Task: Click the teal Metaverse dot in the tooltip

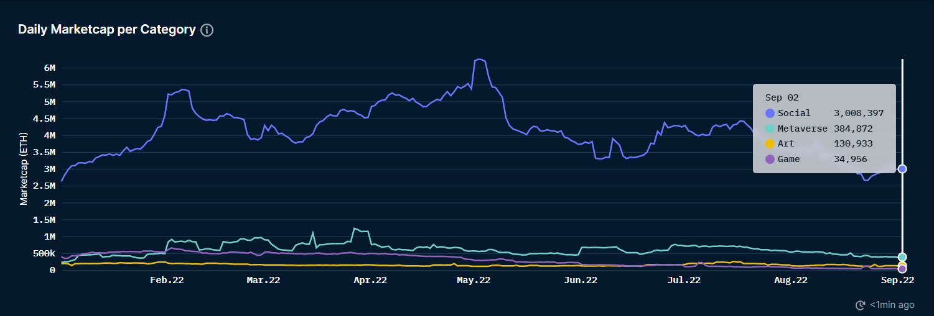Action: 770,129
